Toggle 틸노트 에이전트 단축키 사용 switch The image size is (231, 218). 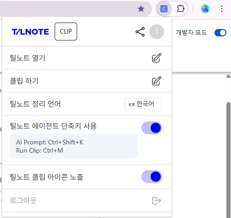pyautogui.click(x=152, y=128)
